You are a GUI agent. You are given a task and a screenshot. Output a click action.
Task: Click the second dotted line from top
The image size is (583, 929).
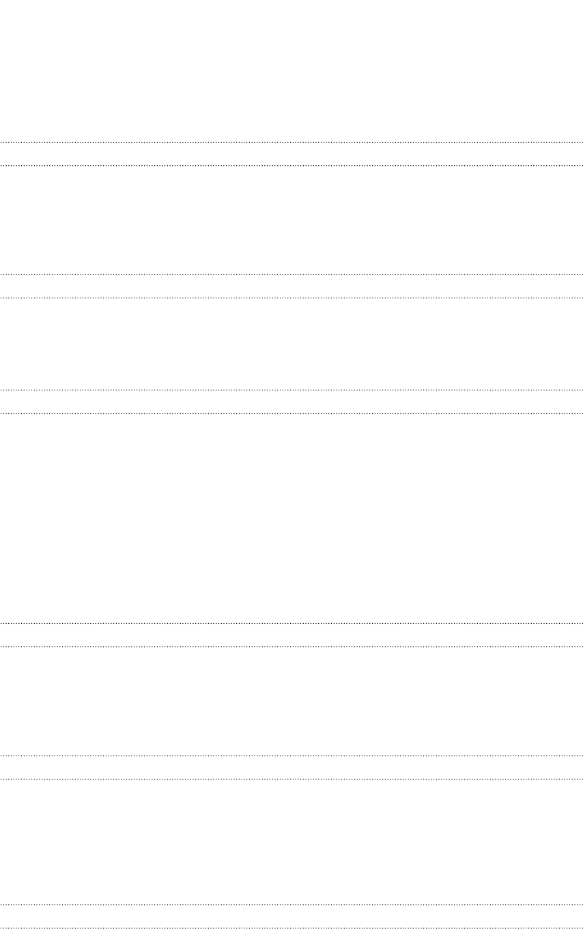coord(291,165)
